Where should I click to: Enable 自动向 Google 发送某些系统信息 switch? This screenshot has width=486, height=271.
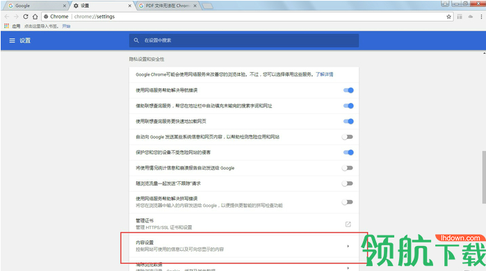(x=348, y=137)
